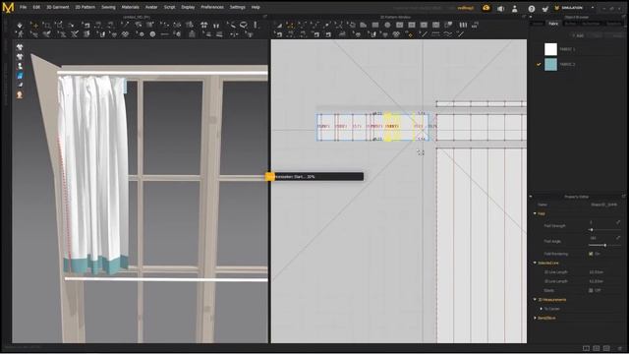Click the Simulation Start progress bar
This screenshot has width=629, height=354.
314,177
